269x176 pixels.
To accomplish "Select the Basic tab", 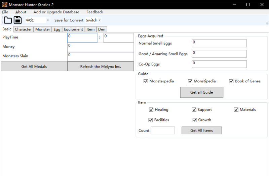I will pos(7,29).
